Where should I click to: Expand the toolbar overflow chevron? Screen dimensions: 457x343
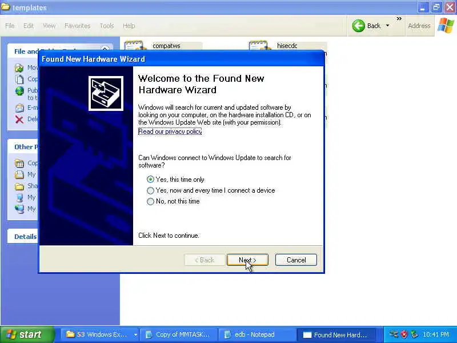pyautogui.click(x=399, y=19)
